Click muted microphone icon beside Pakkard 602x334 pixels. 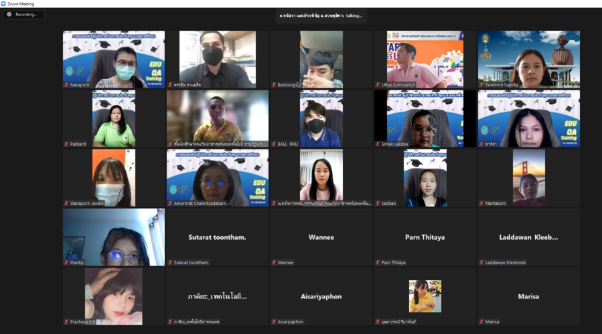coord(66,144)
